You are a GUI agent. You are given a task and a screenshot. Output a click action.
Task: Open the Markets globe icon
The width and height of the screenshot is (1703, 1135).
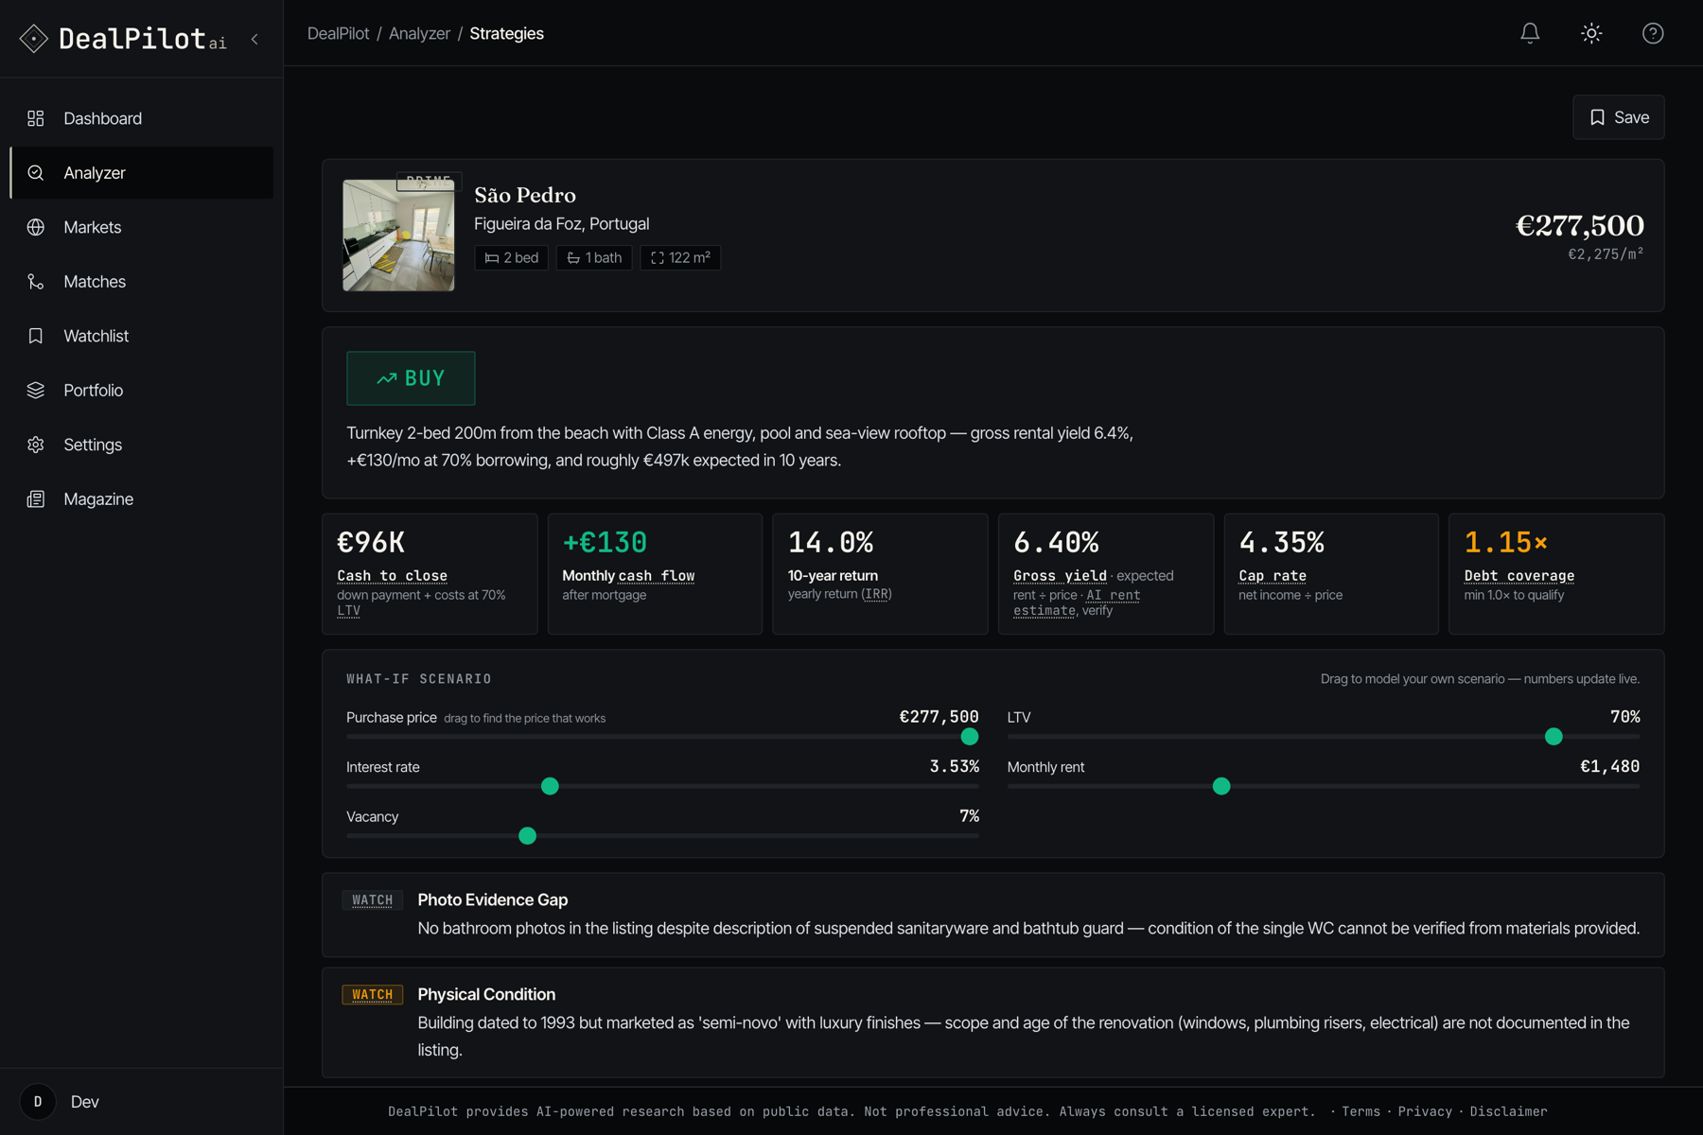point(36,227)
